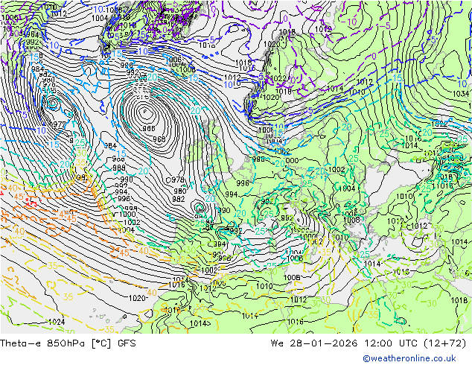Click the 1024 pressure label

[57, 322]
